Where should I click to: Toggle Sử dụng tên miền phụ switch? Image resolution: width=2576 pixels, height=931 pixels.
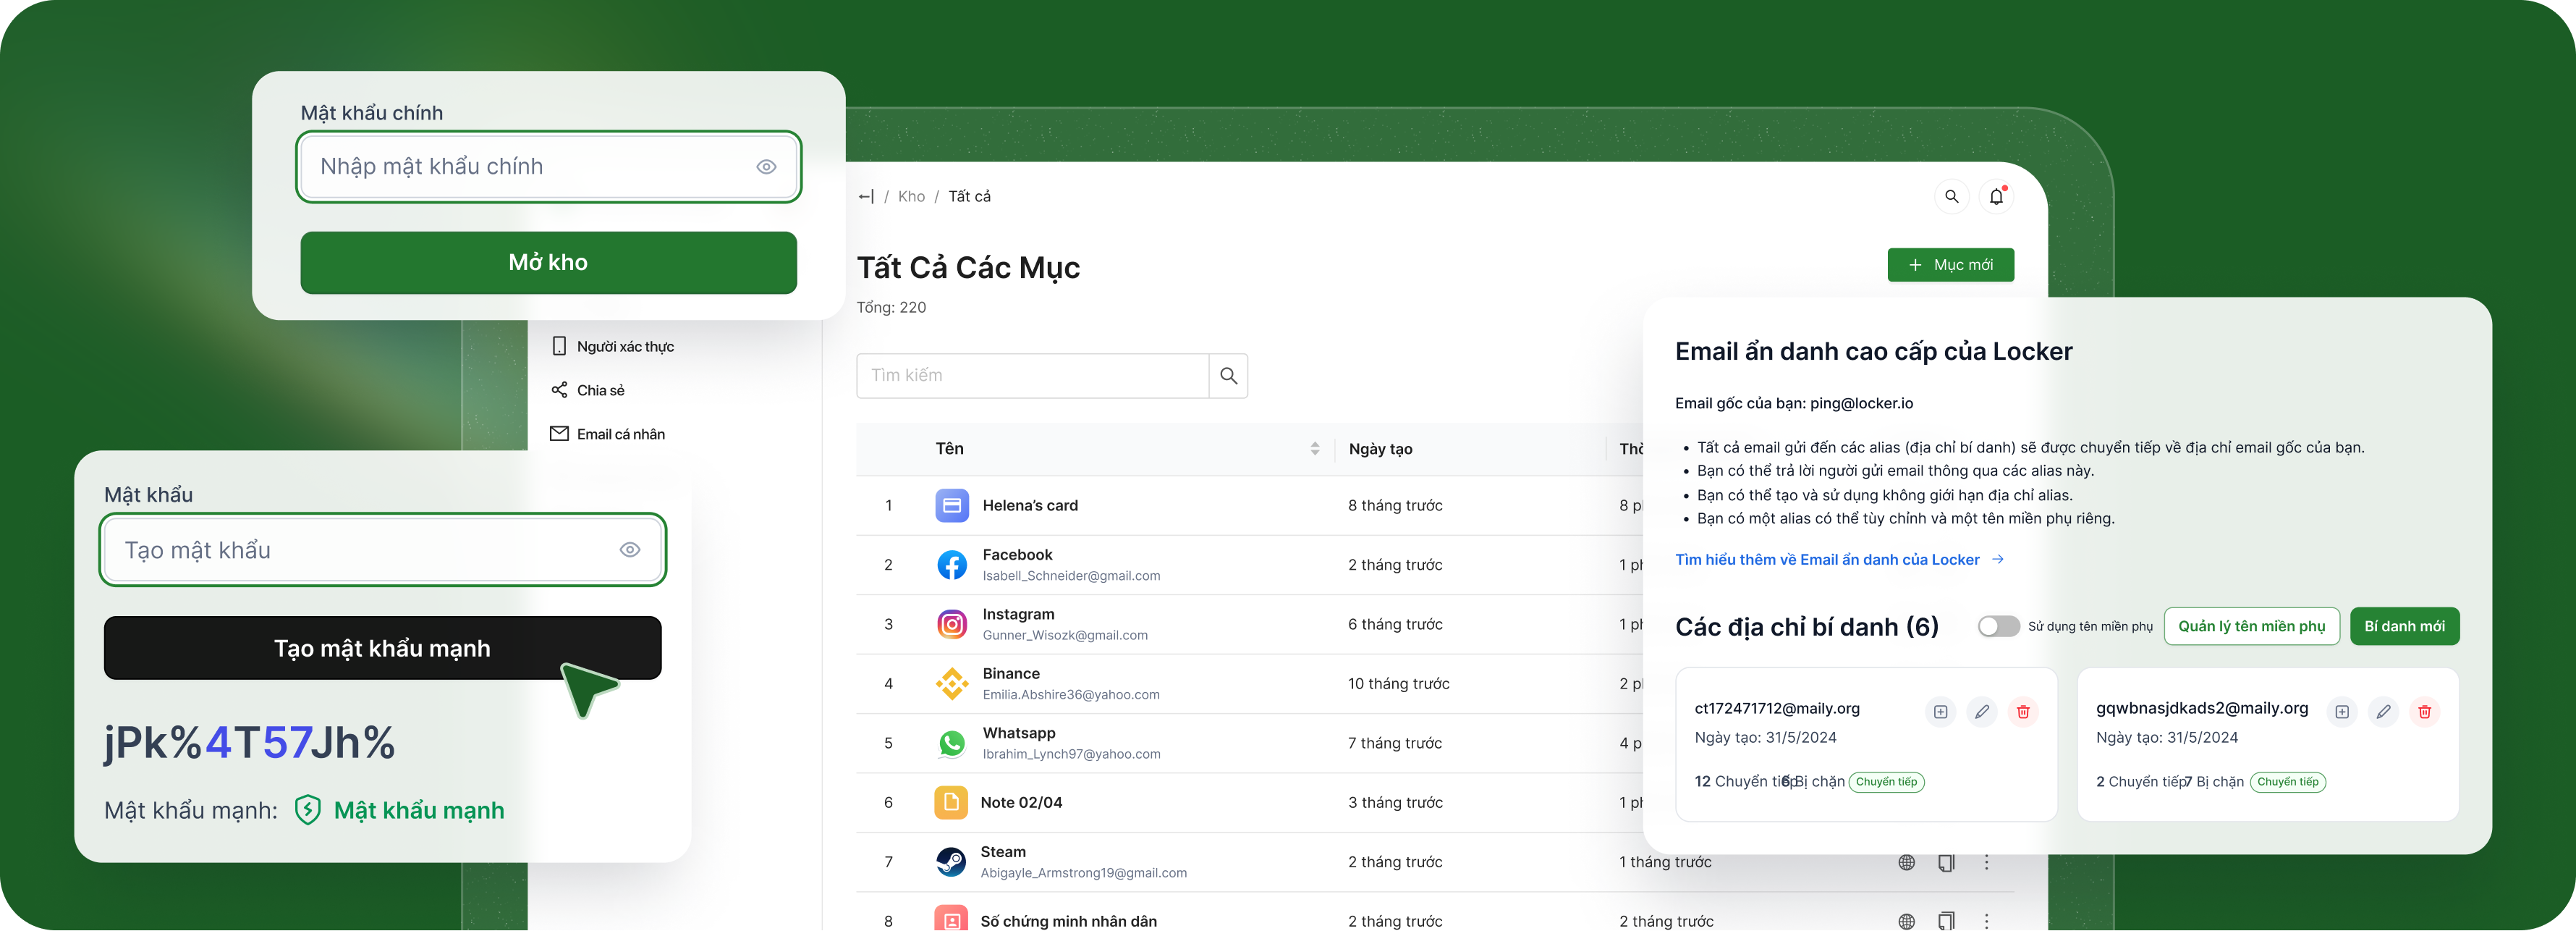(x=1998, y=626)
